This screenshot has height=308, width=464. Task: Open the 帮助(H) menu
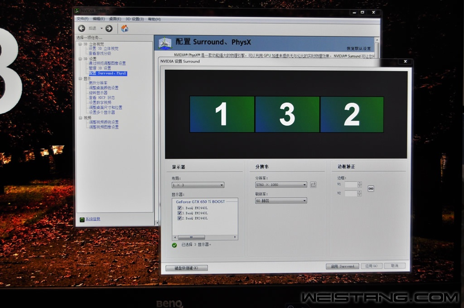(x=154, y=19)
